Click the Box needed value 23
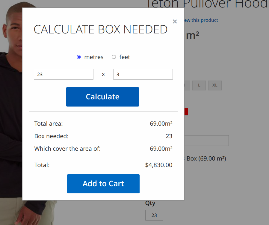 [169, 136]
